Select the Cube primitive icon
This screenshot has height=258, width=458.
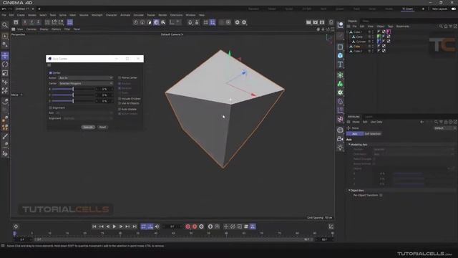[x=340, y=56]
